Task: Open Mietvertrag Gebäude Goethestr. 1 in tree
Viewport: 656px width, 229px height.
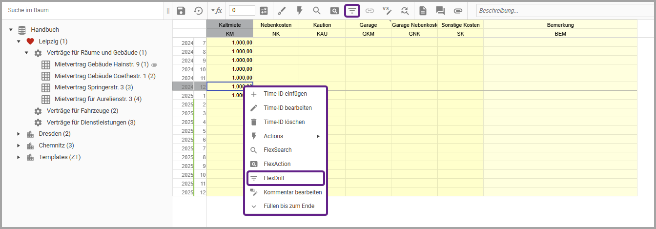Action: 104,76
